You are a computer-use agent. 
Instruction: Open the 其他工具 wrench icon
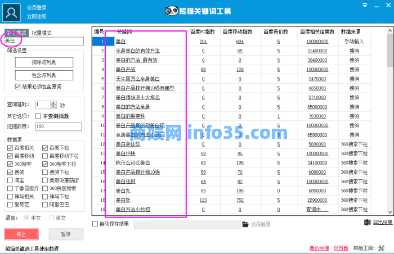click(382, 248)
